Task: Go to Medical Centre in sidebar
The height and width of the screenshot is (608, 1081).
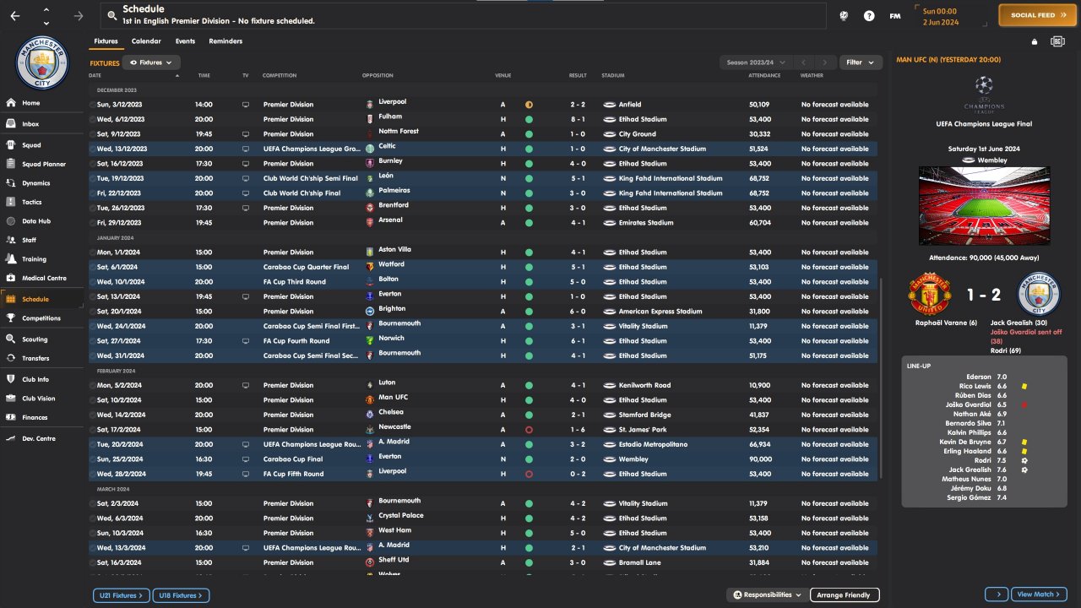Action: click(44, 279)
